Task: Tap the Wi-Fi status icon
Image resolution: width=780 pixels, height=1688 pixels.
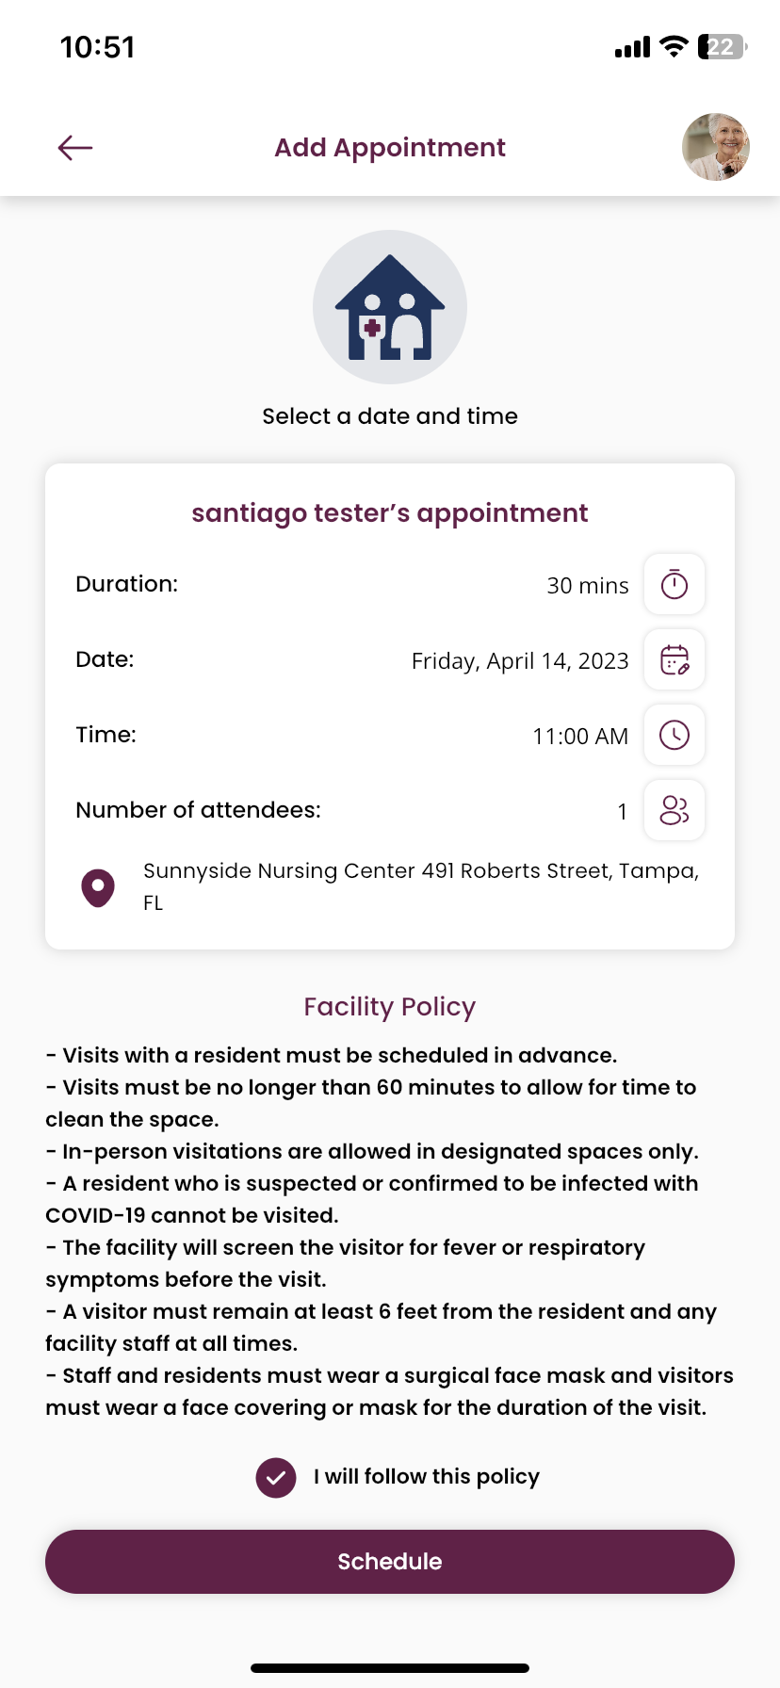Action: coord(674,47)
